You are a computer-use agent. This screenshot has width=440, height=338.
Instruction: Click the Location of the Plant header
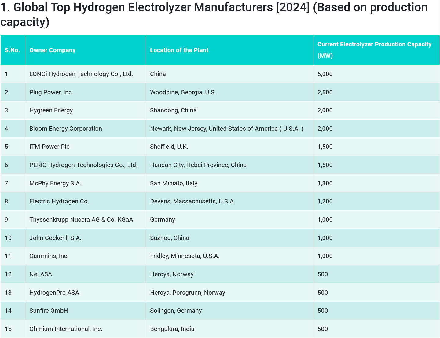[x=179, y=50]
